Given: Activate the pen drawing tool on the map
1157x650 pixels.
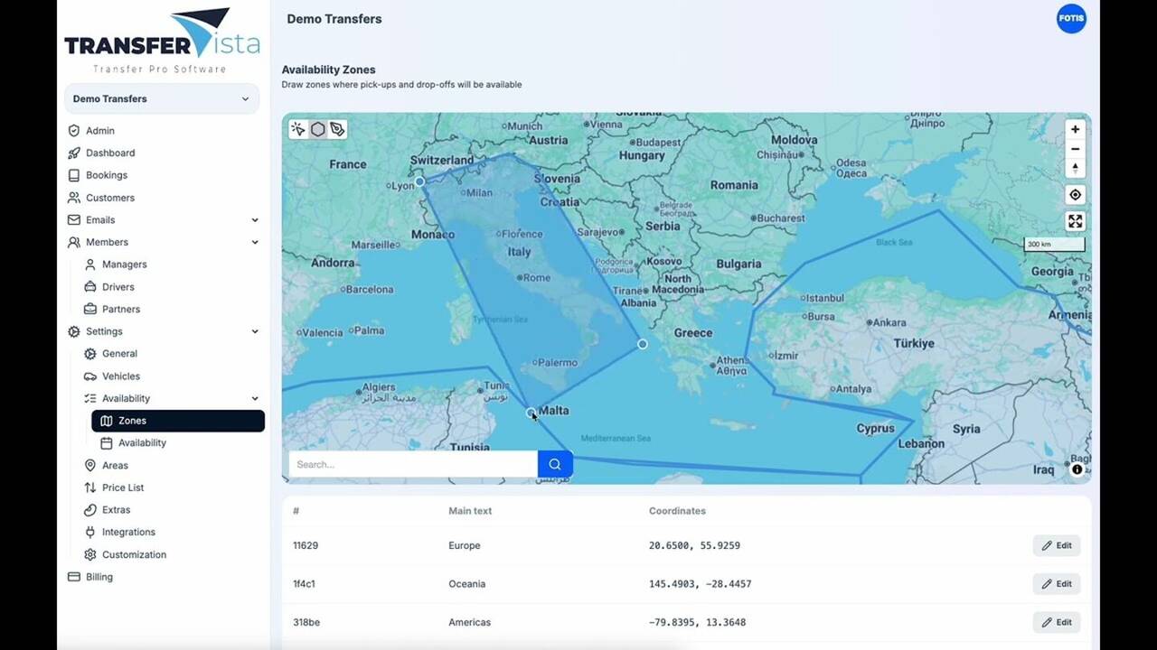Looking at the screenshot, I should 337,129.
